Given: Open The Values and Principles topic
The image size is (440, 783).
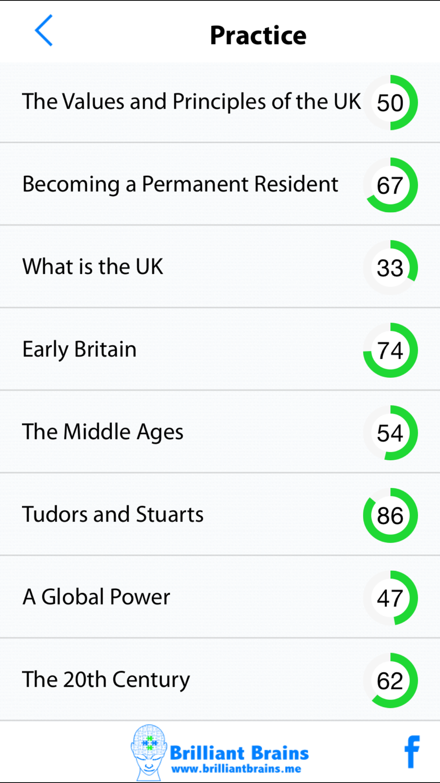Looking at the screenshot, I should pyautogui.click(x=191, y=102).
